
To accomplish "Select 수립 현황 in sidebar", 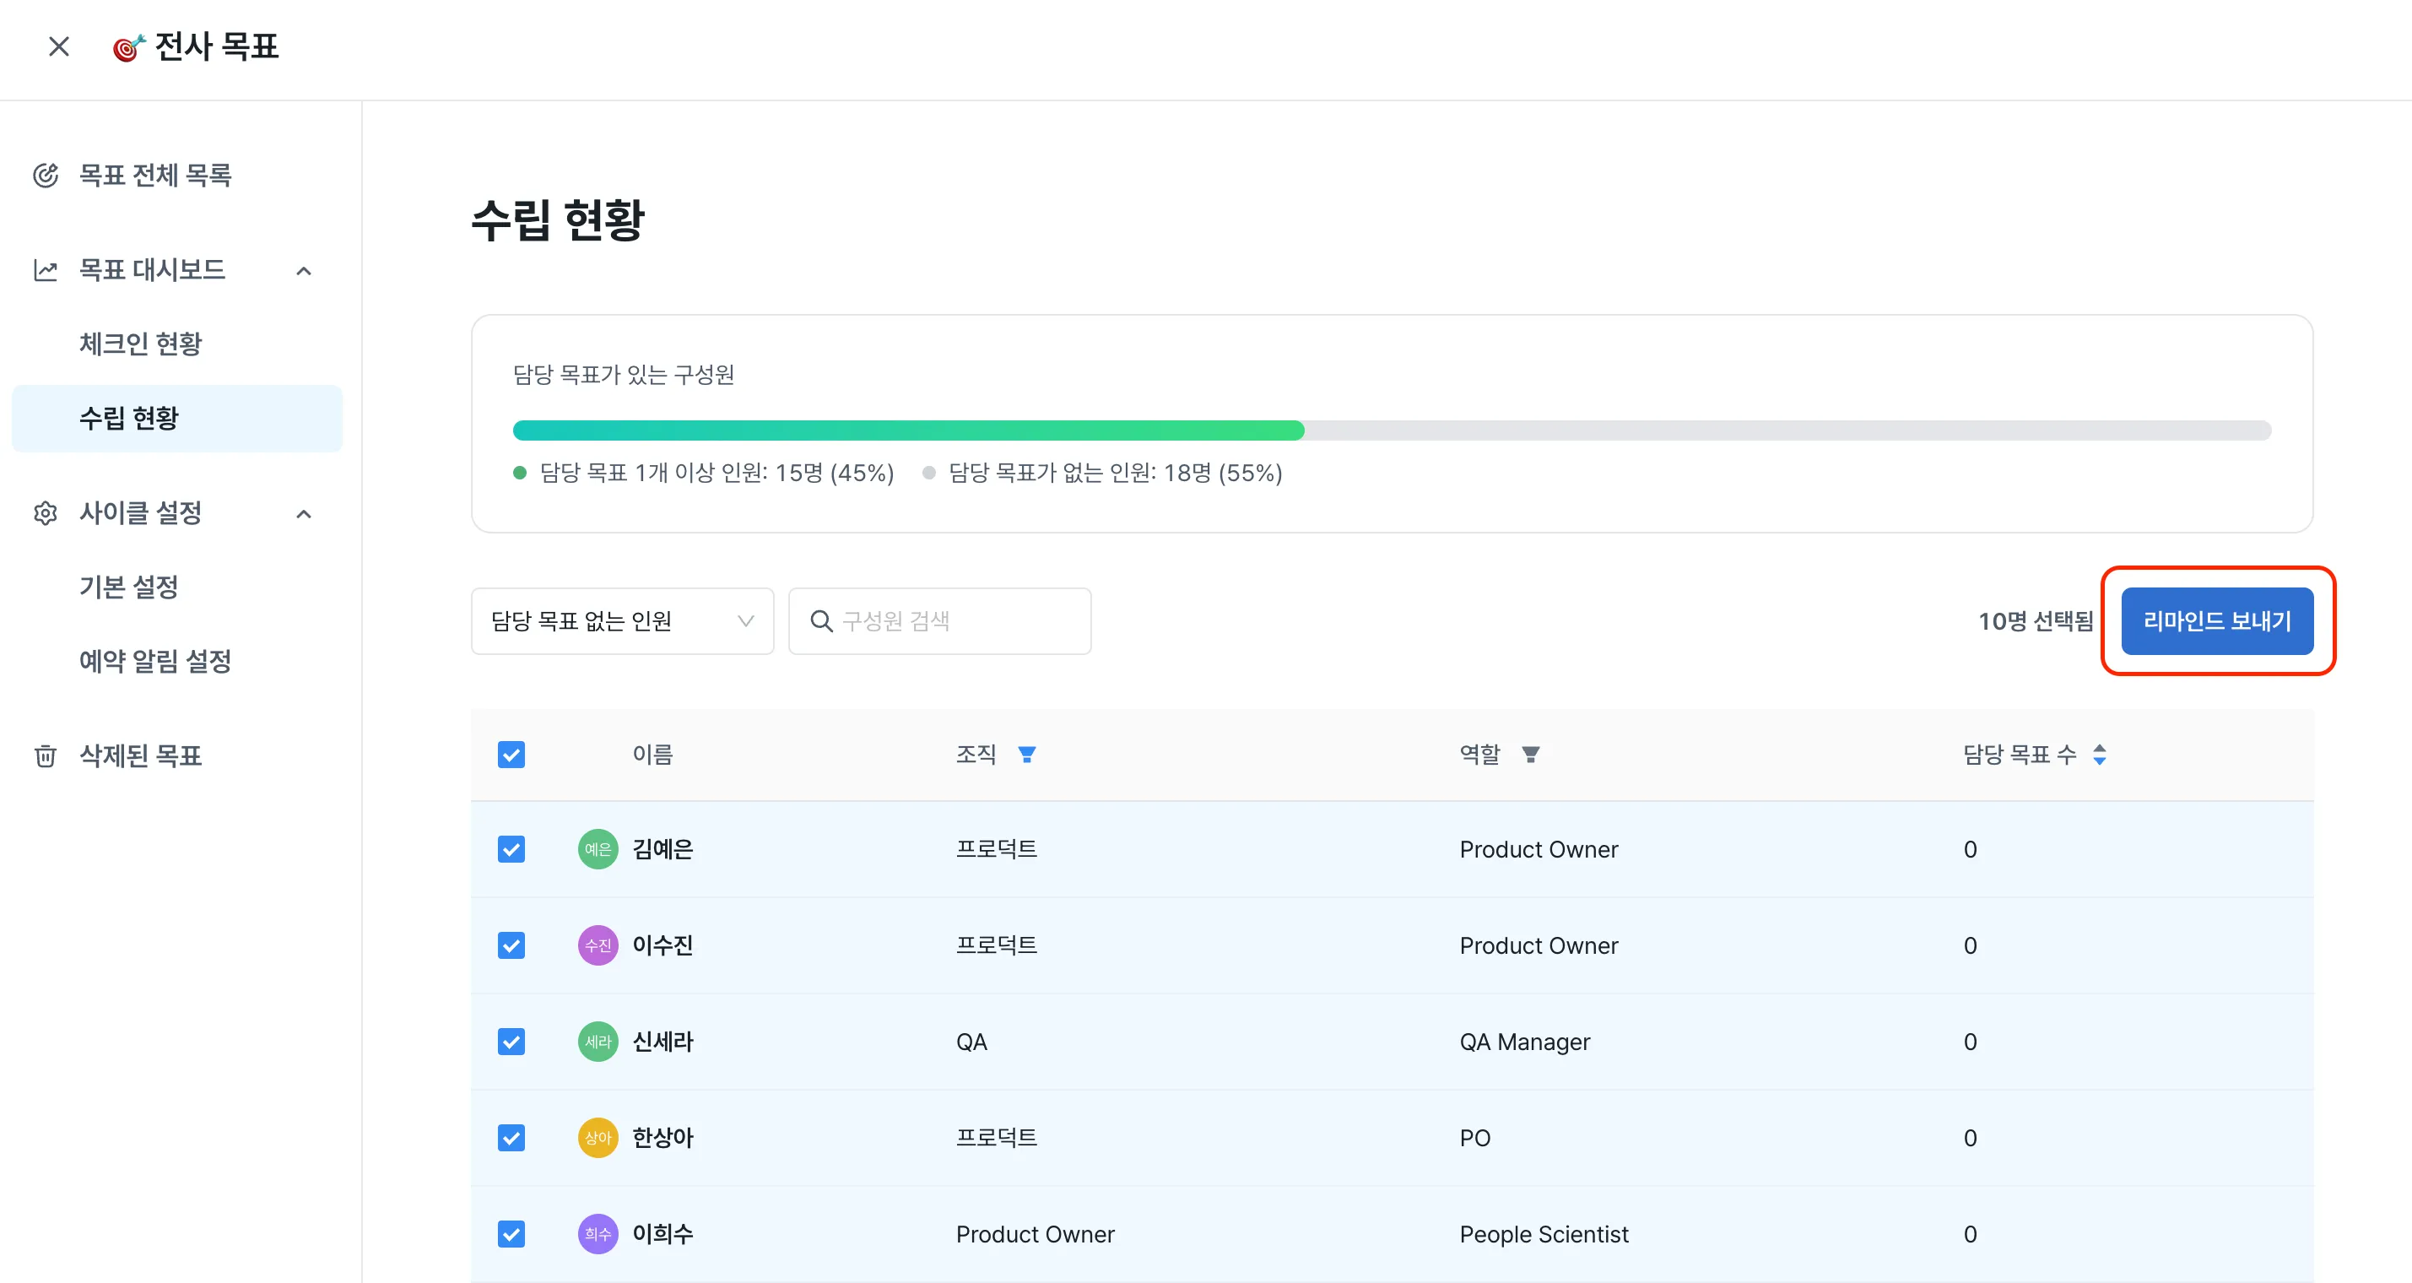I will click(x=177, y=418).
